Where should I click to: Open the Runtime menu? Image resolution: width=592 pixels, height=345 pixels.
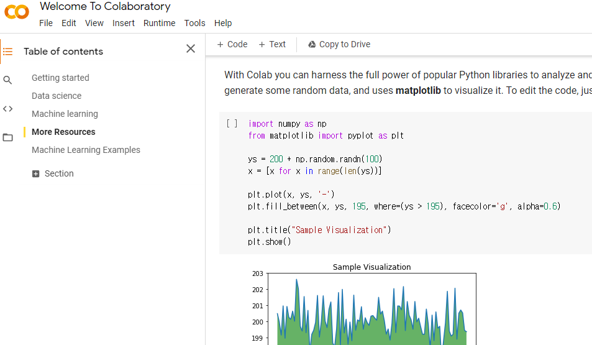(159, 23)
